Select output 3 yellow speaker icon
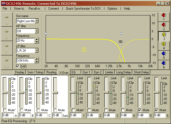The image size is (171, 124). tap(164, 36)
